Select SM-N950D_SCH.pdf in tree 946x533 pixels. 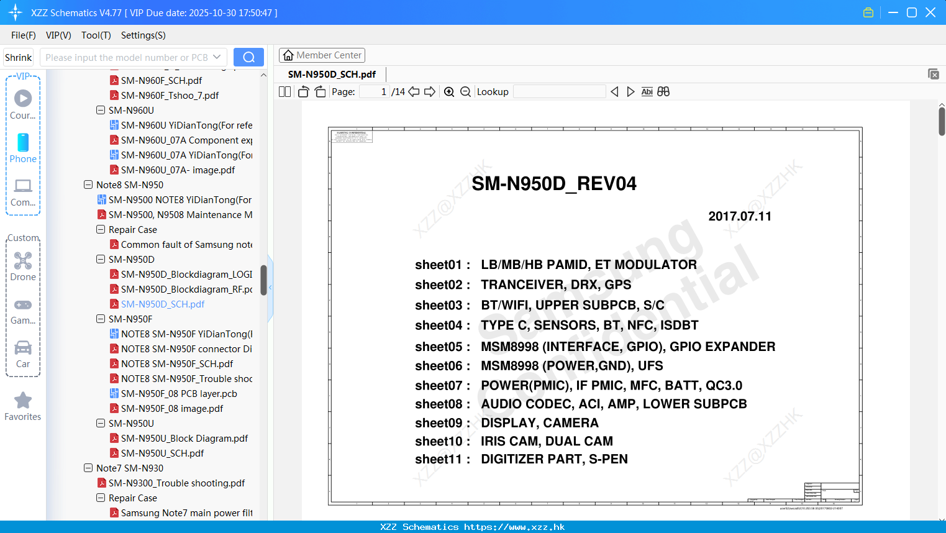pyautogui.click(x=163, y=304)
